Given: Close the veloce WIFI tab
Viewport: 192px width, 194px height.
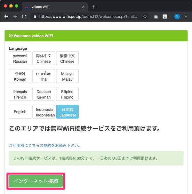Looking at the screenshot, I should coord(84,7).
